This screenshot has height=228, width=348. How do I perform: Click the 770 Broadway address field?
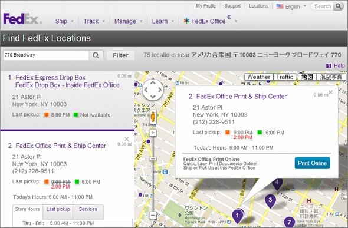coord(46,55)
